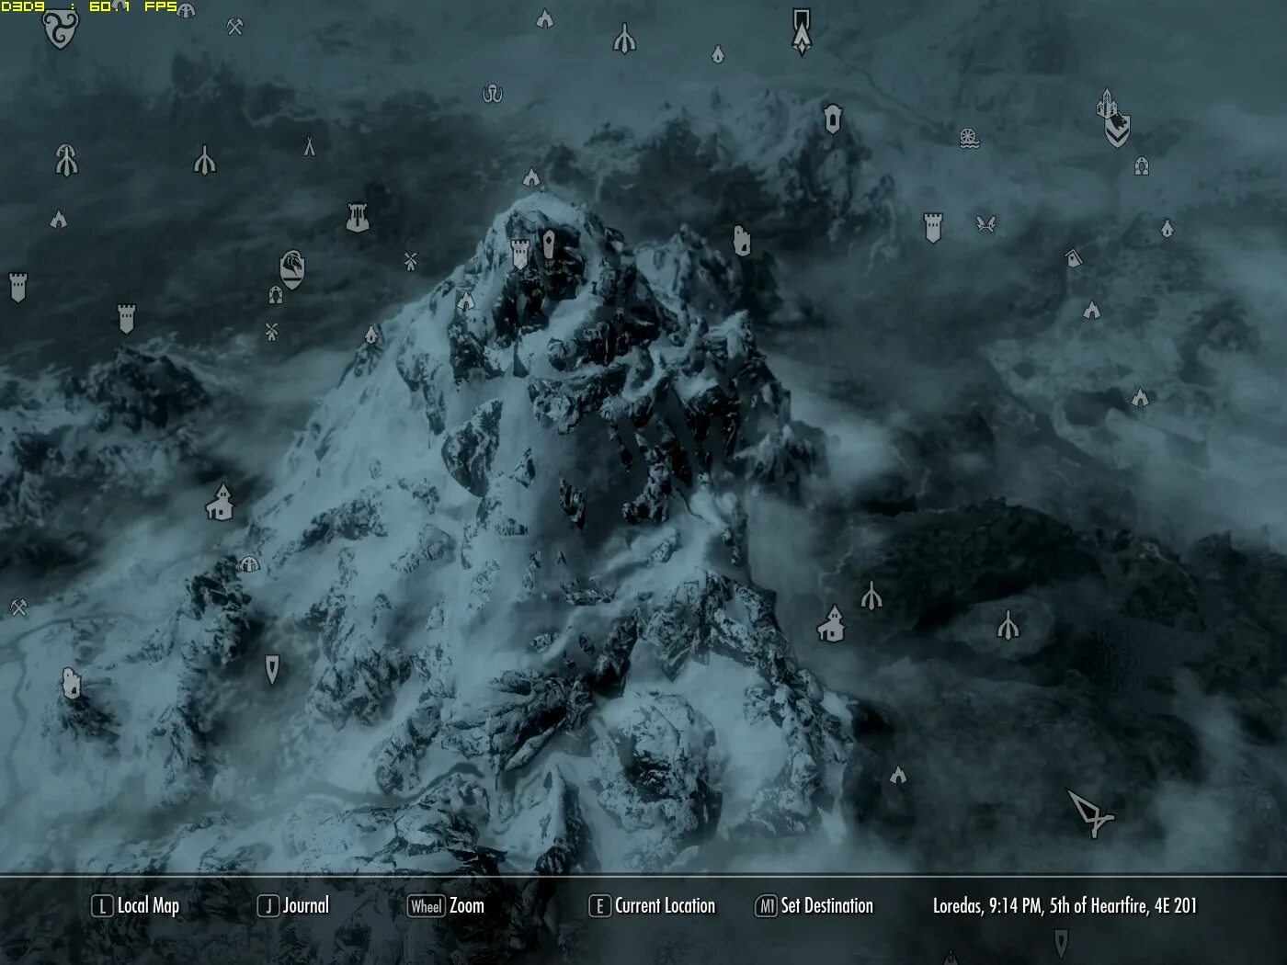Select the windmill marker right of Whiterun shield
1287x965 pixels.
click(410, 261)
